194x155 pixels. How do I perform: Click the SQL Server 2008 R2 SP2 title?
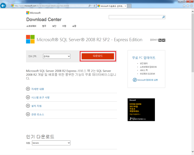[x=90, y=40]
